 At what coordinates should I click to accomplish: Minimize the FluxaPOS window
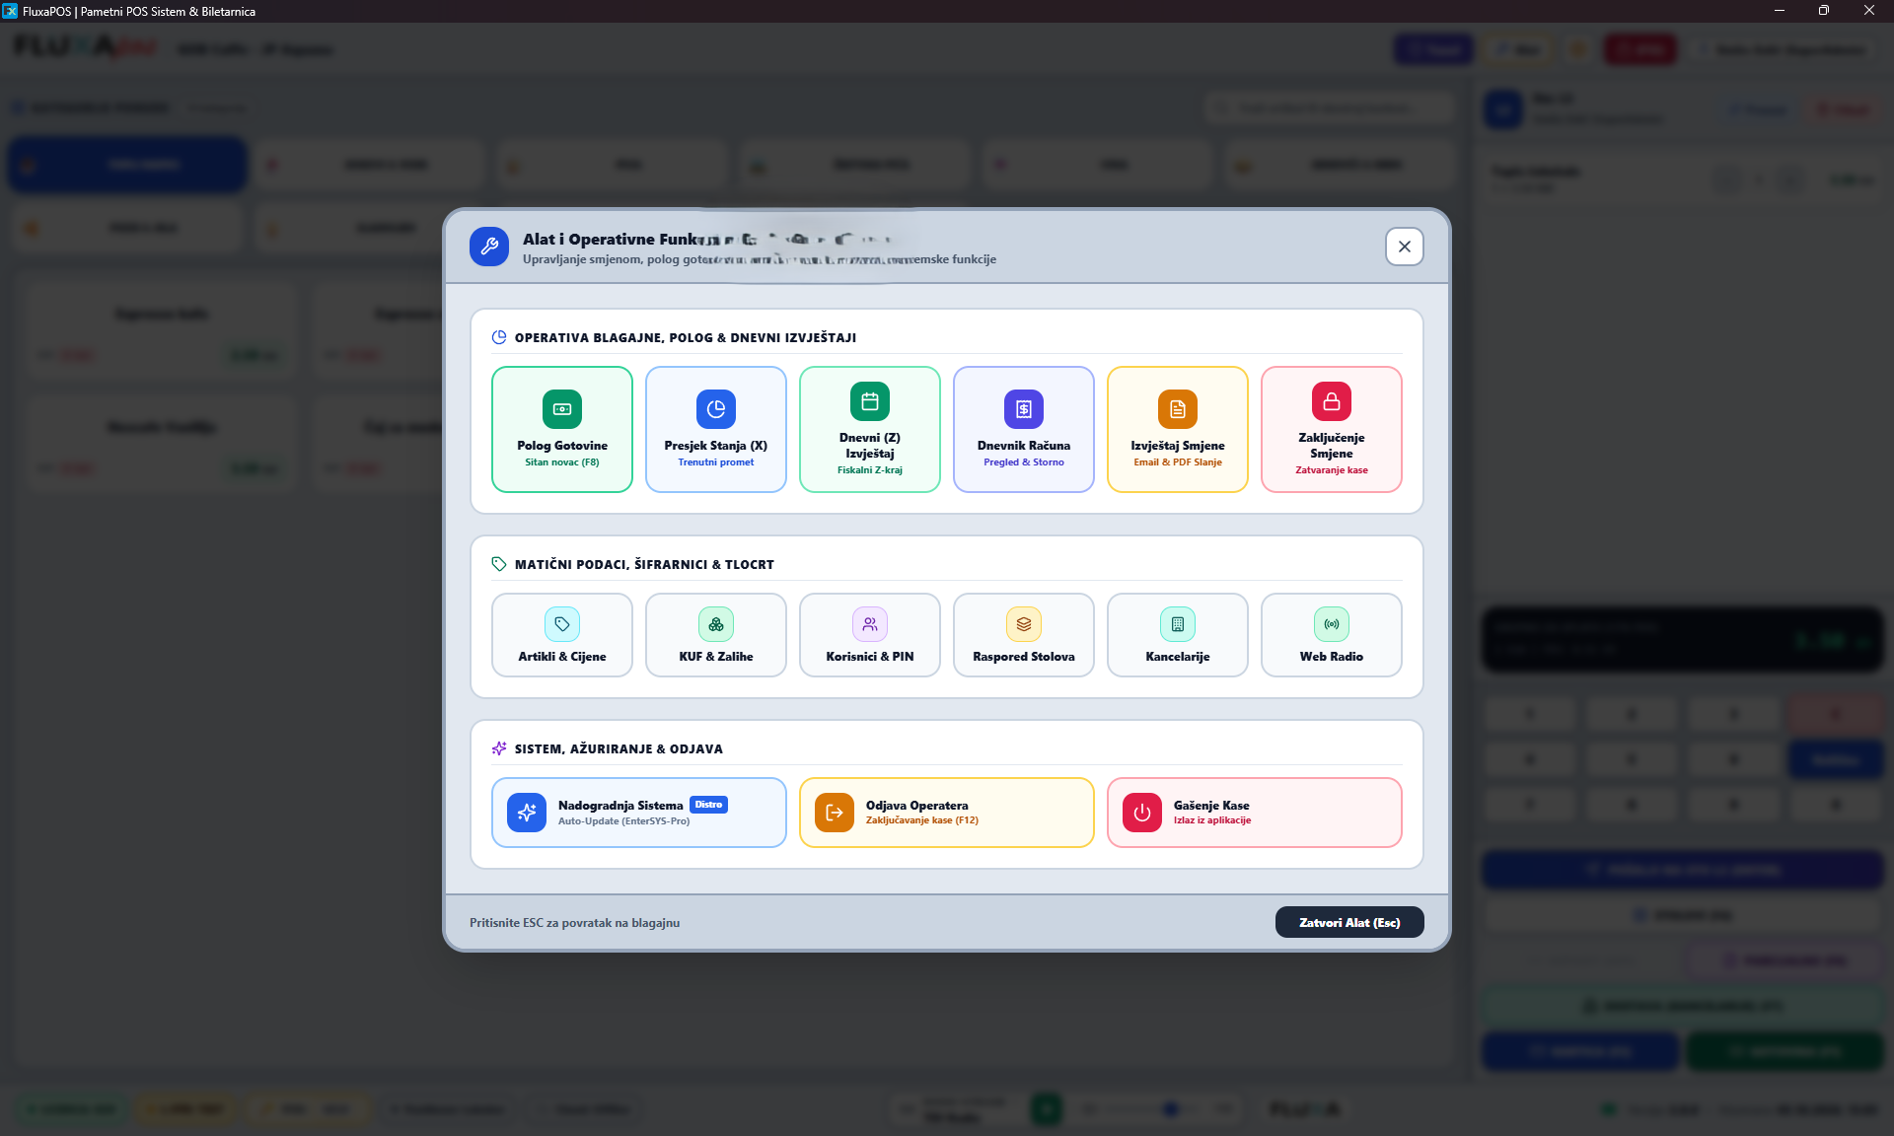tap(1779, 11)
